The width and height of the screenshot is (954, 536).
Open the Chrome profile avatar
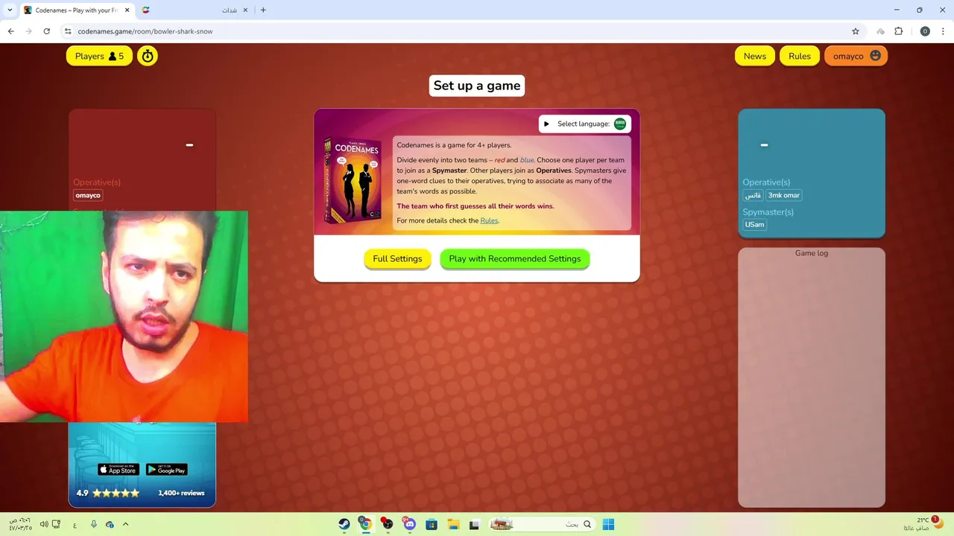pyautogui.click(x=925, y=31)
